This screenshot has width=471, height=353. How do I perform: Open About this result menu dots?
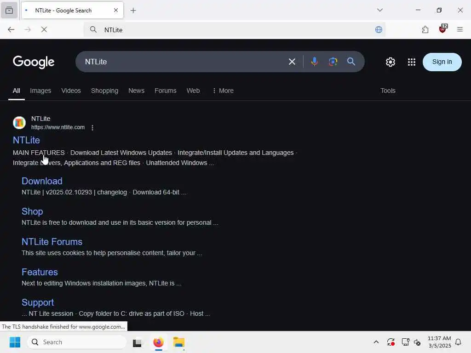pos(92,128)
